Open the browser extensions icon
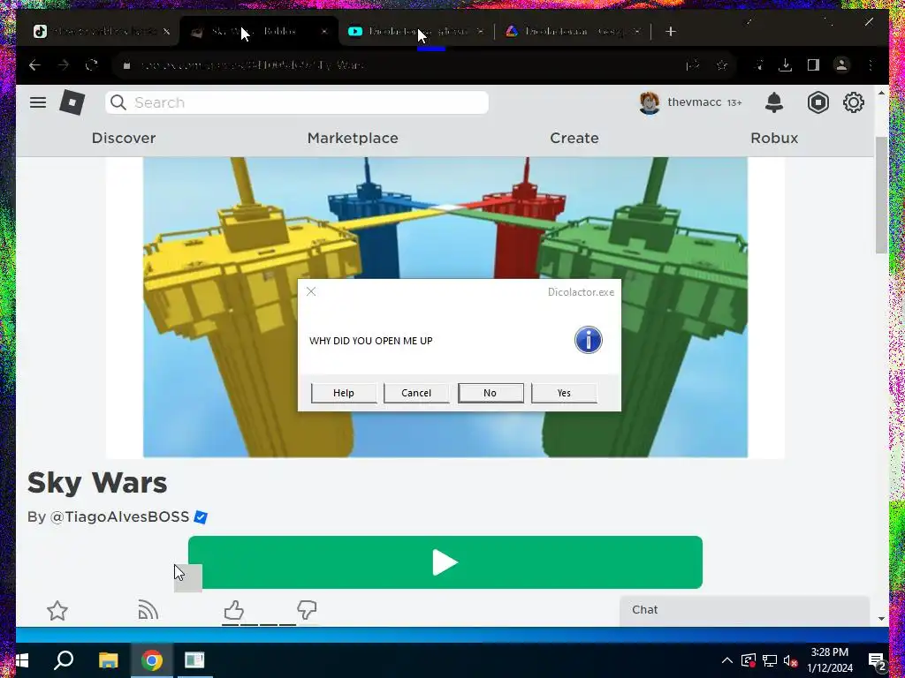 757,65
